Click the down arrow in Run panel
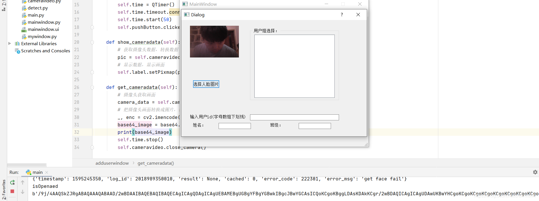539x201 pixels. point(23,192)
